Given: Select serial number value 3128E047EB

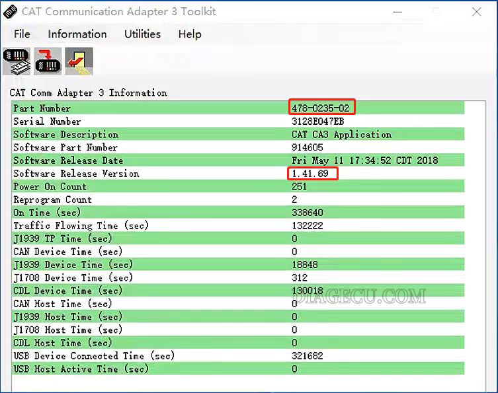Looking at the screenshot, I should coord(318,121).
